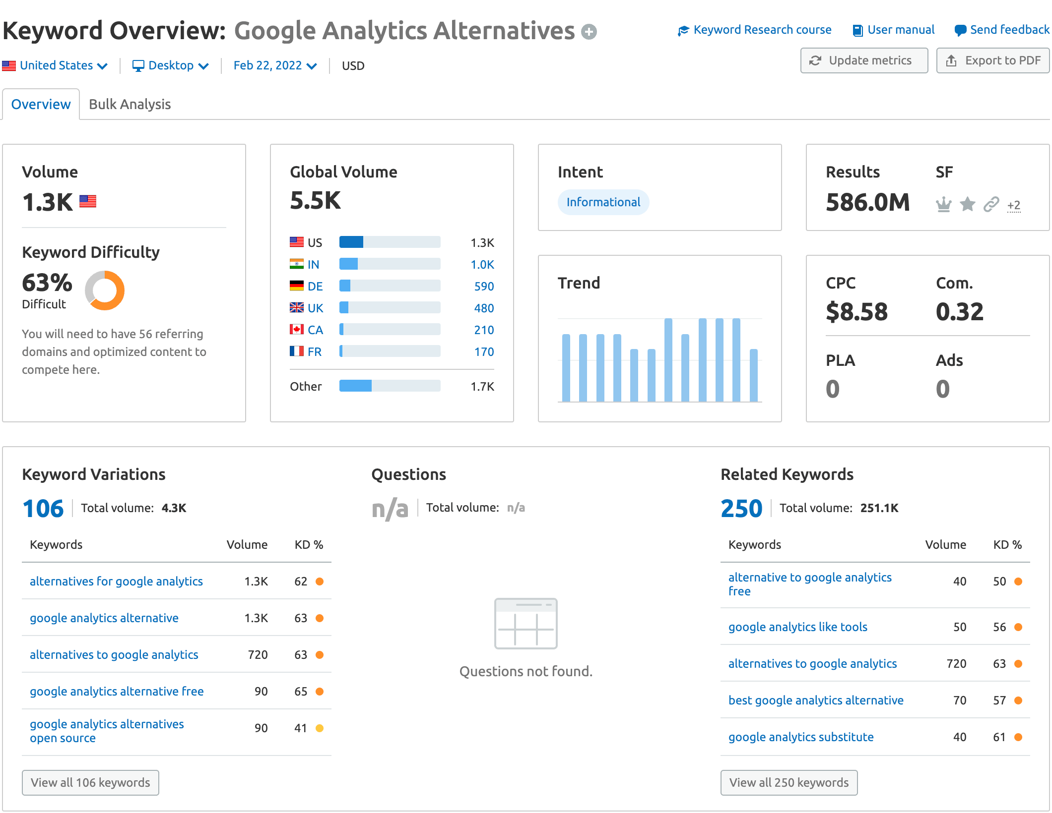Switch to the Bulk Analysis tab
1052x813 pixels.
[130, 104]
